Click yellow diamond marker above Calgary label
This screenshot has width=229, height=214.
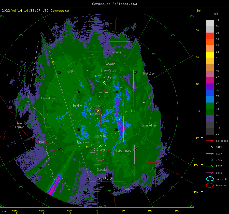[101, 147]
